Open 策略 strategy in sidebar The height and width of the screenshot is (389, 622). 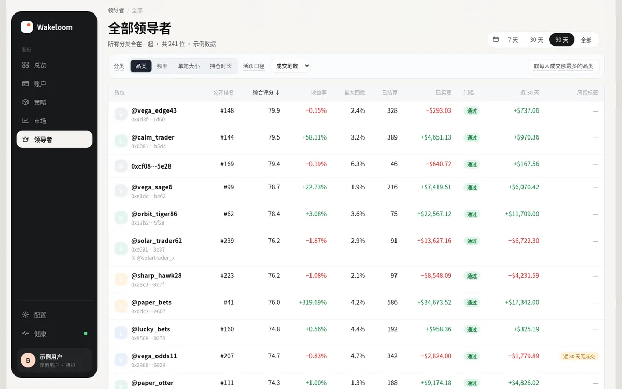click(x=54, y=102)
